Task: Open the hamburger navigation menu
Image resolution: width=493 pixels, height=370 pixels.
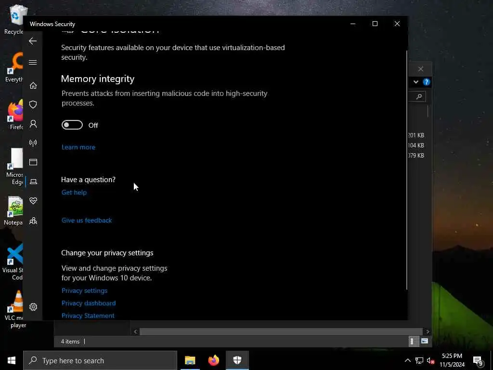Action: coord(33,62)
